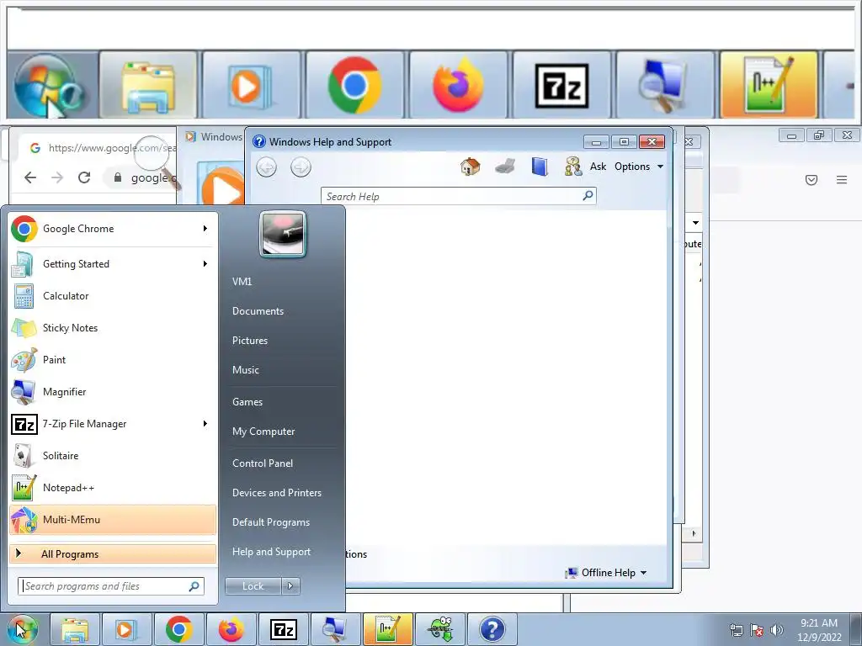The image size is (862, 646).
Task: Open Pictures from Start menu
Action: [x=249, y=341]
